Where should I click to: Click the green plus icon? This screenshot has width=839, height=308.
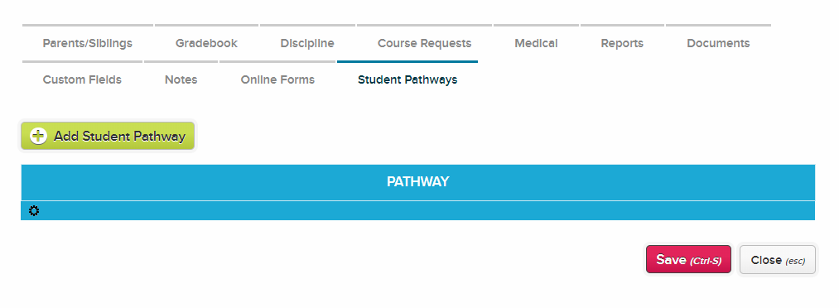(x=38, y=136)
